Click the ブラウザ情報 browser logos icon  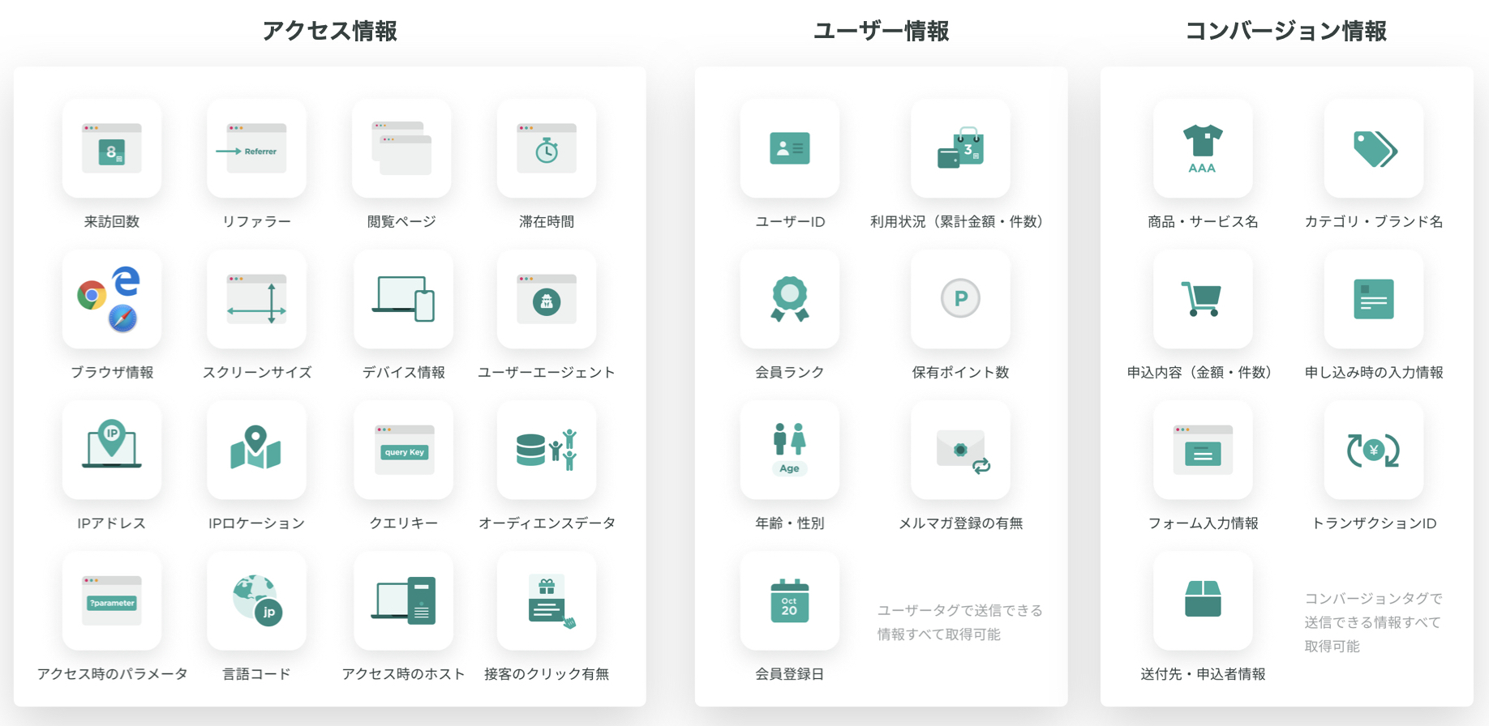[x=112, y=299]
